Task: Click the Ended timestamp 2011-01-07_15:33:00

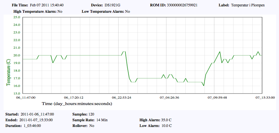Action: 36,120
